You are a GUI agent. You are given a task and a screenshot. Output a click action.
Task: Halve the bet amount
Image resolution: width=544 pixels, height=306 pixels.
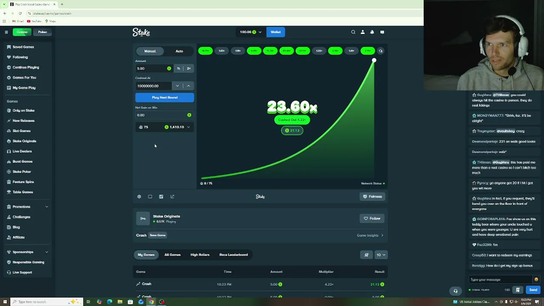[178, 68]
